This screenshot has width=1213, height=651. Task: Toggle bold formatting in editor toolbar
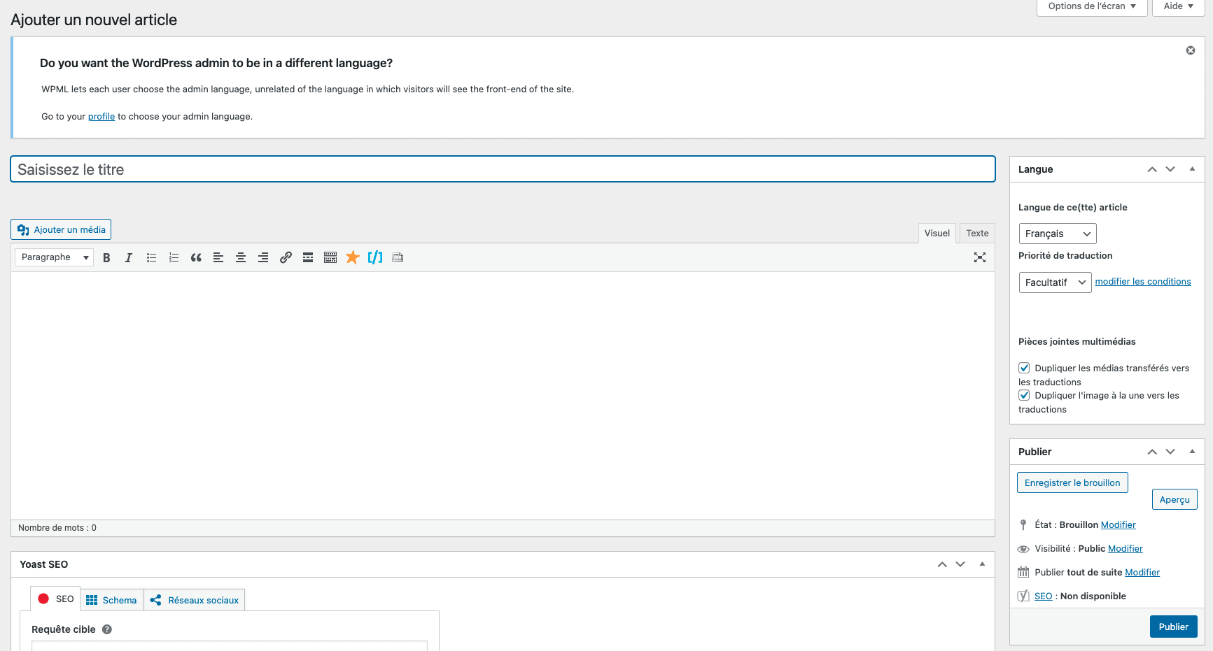[106, 257]
